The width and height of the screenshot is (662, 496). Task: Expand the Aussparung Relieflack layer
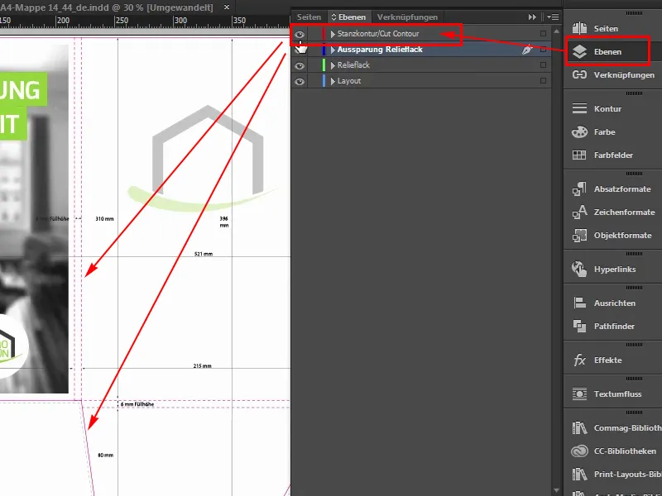333,50
